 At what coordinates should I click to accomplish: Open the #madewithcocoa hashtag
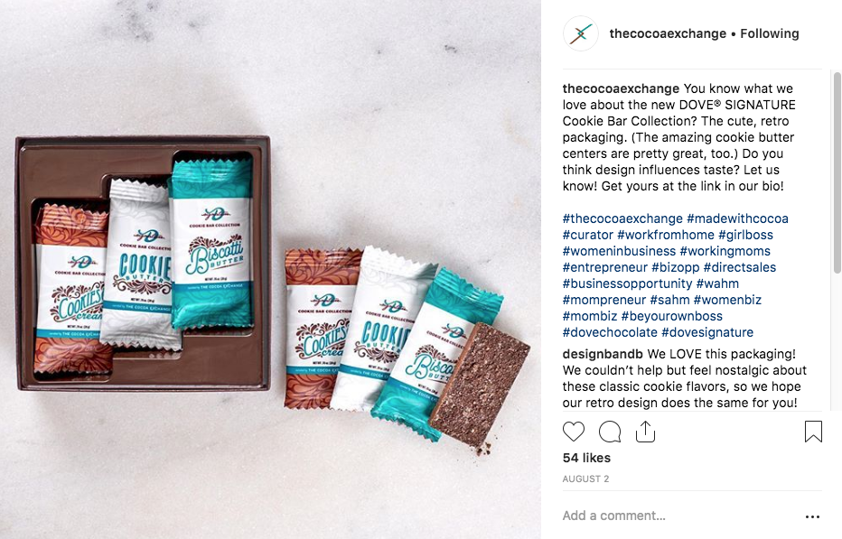(737, 218)
